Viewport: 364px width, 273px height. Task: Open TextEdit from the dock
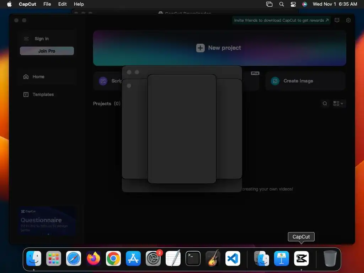click(173, 258)
